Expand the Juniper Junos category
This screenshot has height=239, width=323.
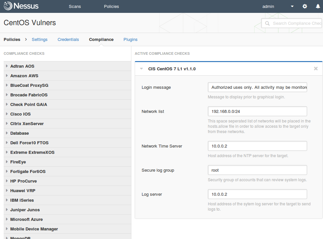[x=68, y=210]
